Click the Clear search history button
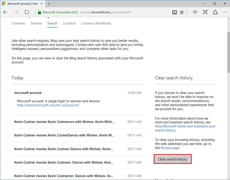 (172, 159)
